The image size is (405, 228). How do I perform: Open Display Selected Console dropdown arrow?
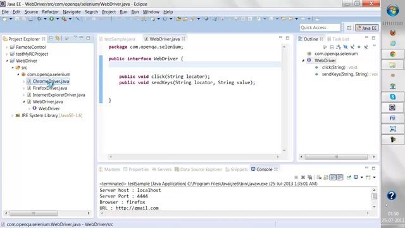pos(361,177)
